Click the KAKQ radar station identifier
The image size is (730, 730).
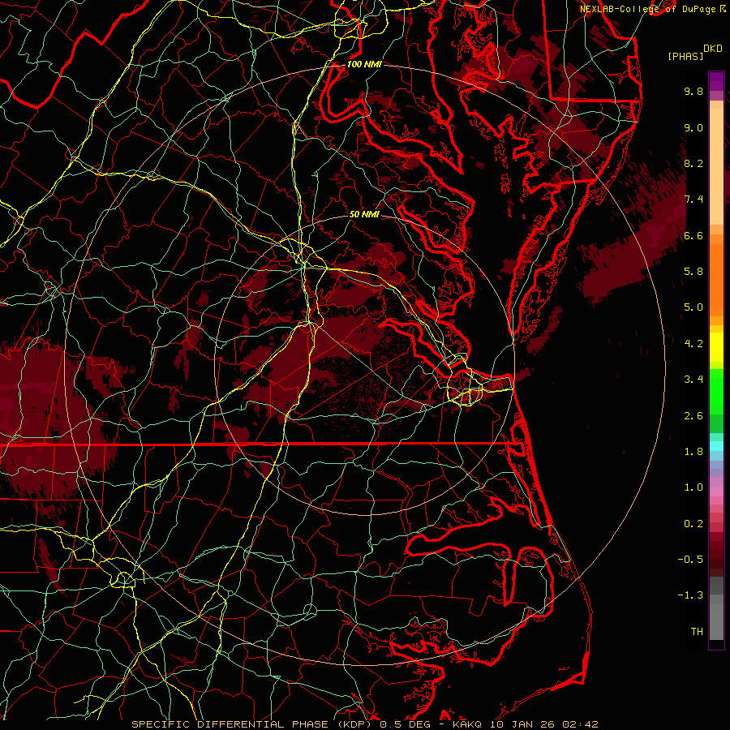point(468,724)
